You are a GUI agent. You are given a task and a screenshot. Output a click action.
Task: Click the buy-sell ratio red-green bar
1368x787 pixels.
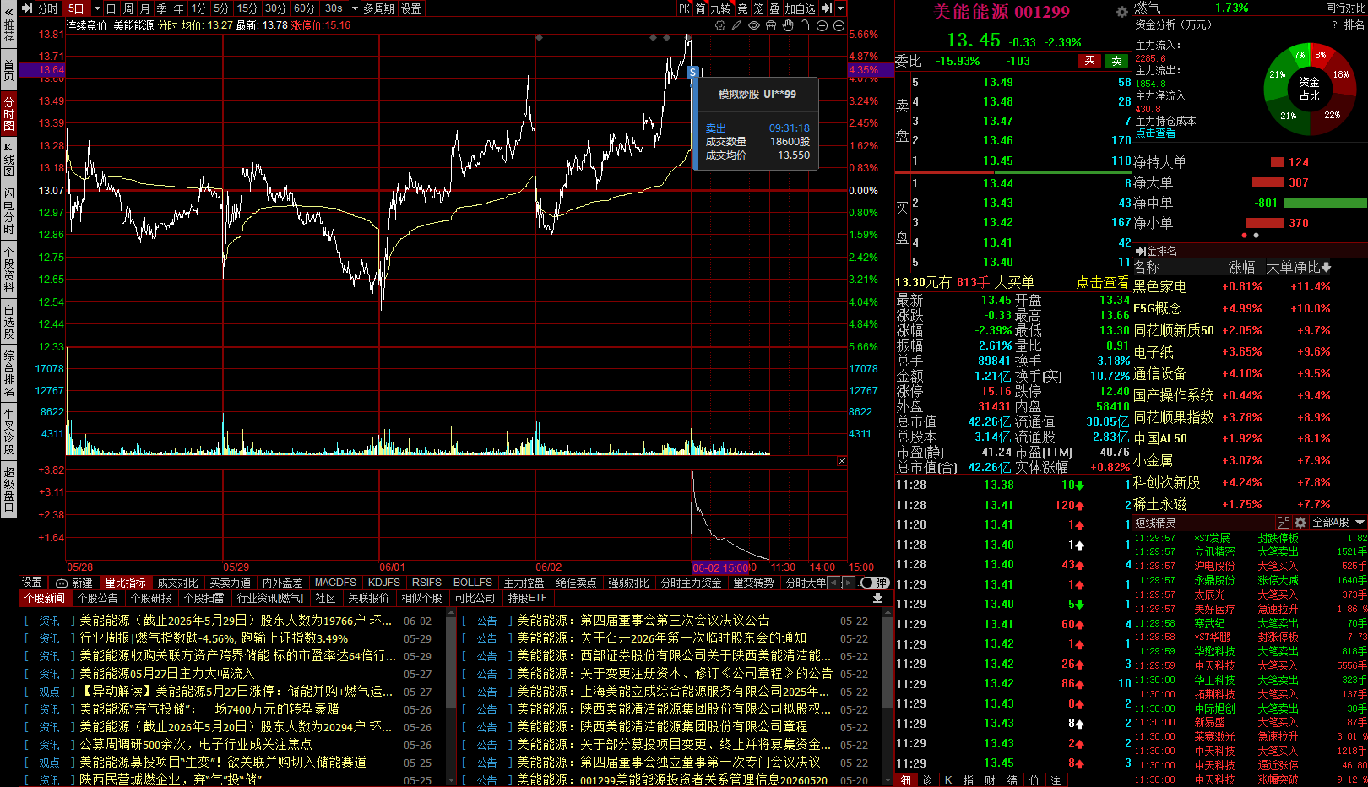click(x=1012, y=172)
